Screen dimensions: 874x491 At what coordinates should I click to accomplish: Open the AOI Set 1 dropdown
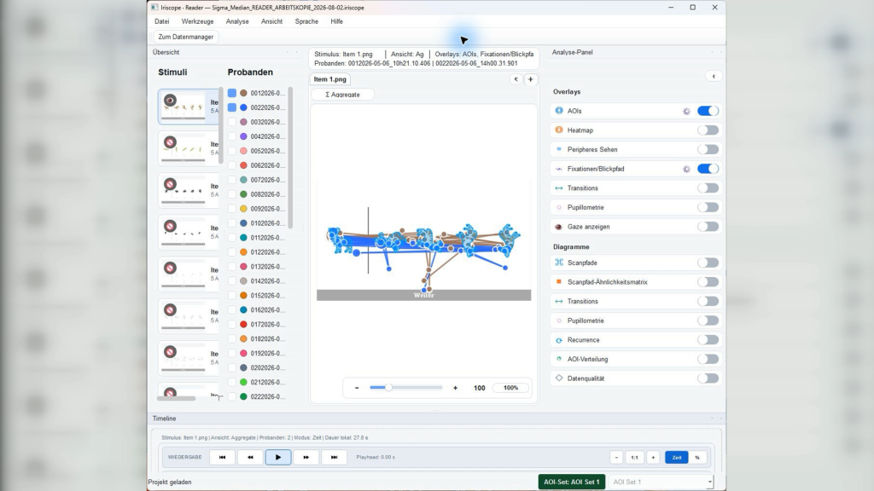click(661, 482)
